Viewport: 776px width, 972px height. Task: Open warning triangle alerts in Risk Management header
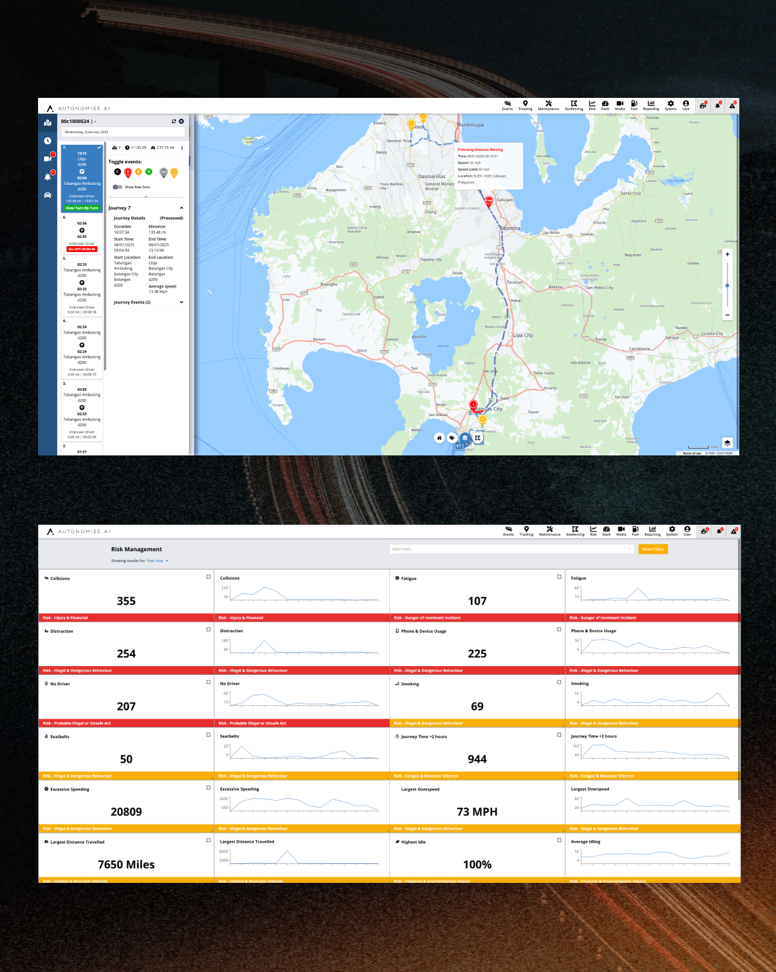[734, 531]
